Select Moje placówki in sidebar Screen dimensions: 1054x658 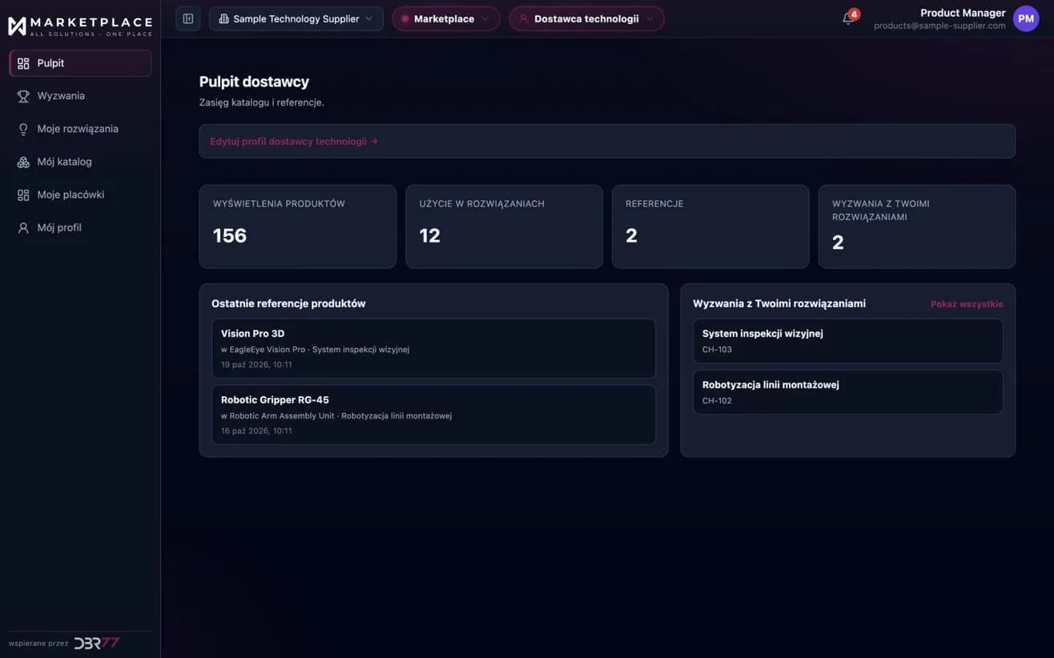click(80, 195)
